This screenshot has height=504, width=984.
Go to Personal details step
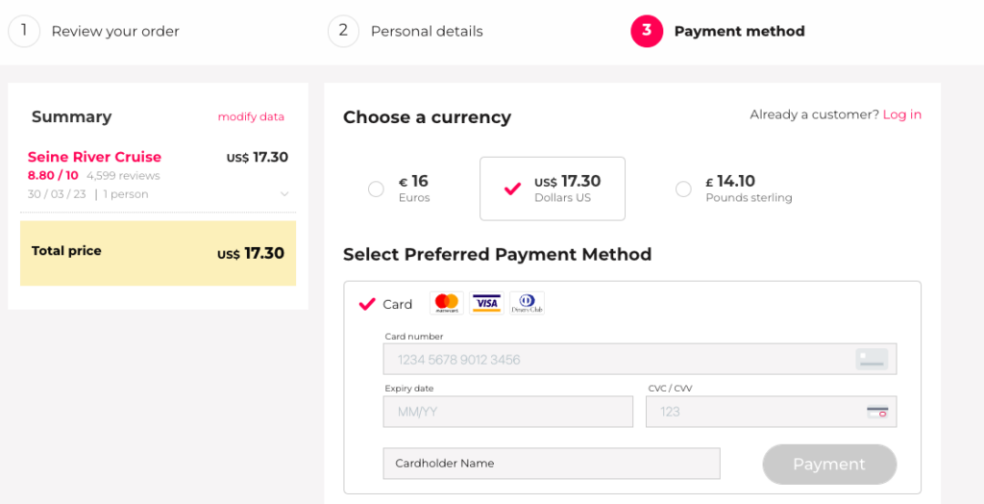tap(427, 32)
